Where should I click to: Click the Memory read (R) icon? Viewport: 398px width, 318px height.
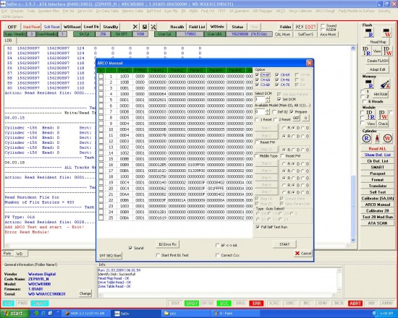coord(368,84)
